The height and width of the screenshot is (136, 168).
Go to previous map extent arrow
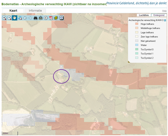pos(25,18)
